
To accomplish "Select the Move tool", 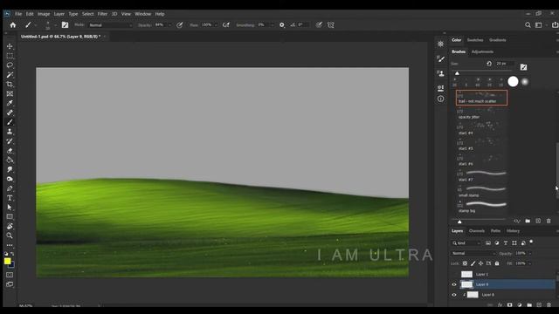I will 10,46.
